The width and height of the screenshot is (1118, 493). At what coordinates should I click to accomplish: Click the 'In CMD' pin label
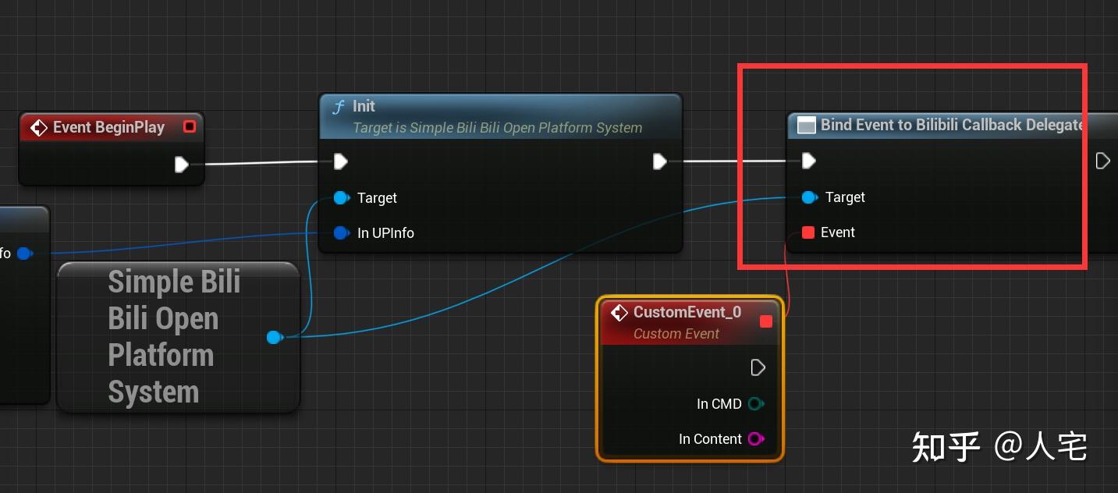719,404
